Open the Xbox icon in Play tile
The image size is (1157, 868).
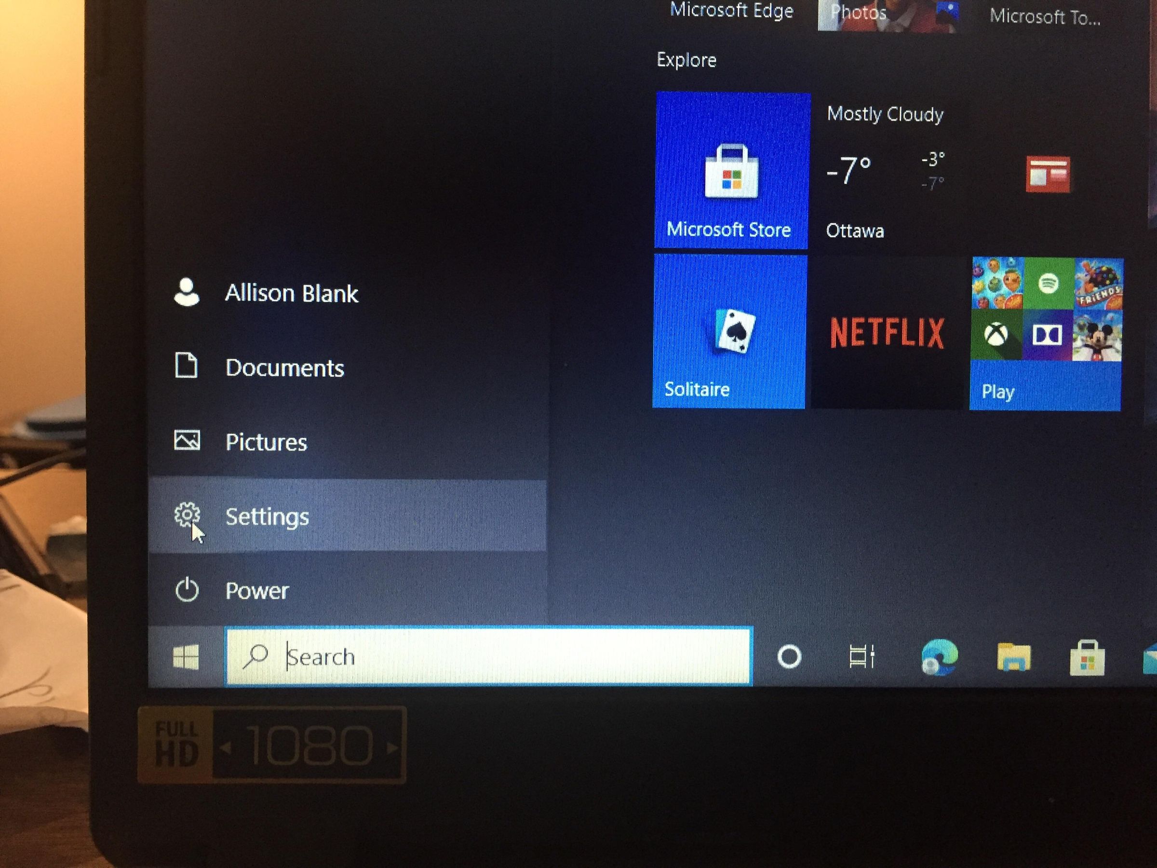[x=996, y=334]
